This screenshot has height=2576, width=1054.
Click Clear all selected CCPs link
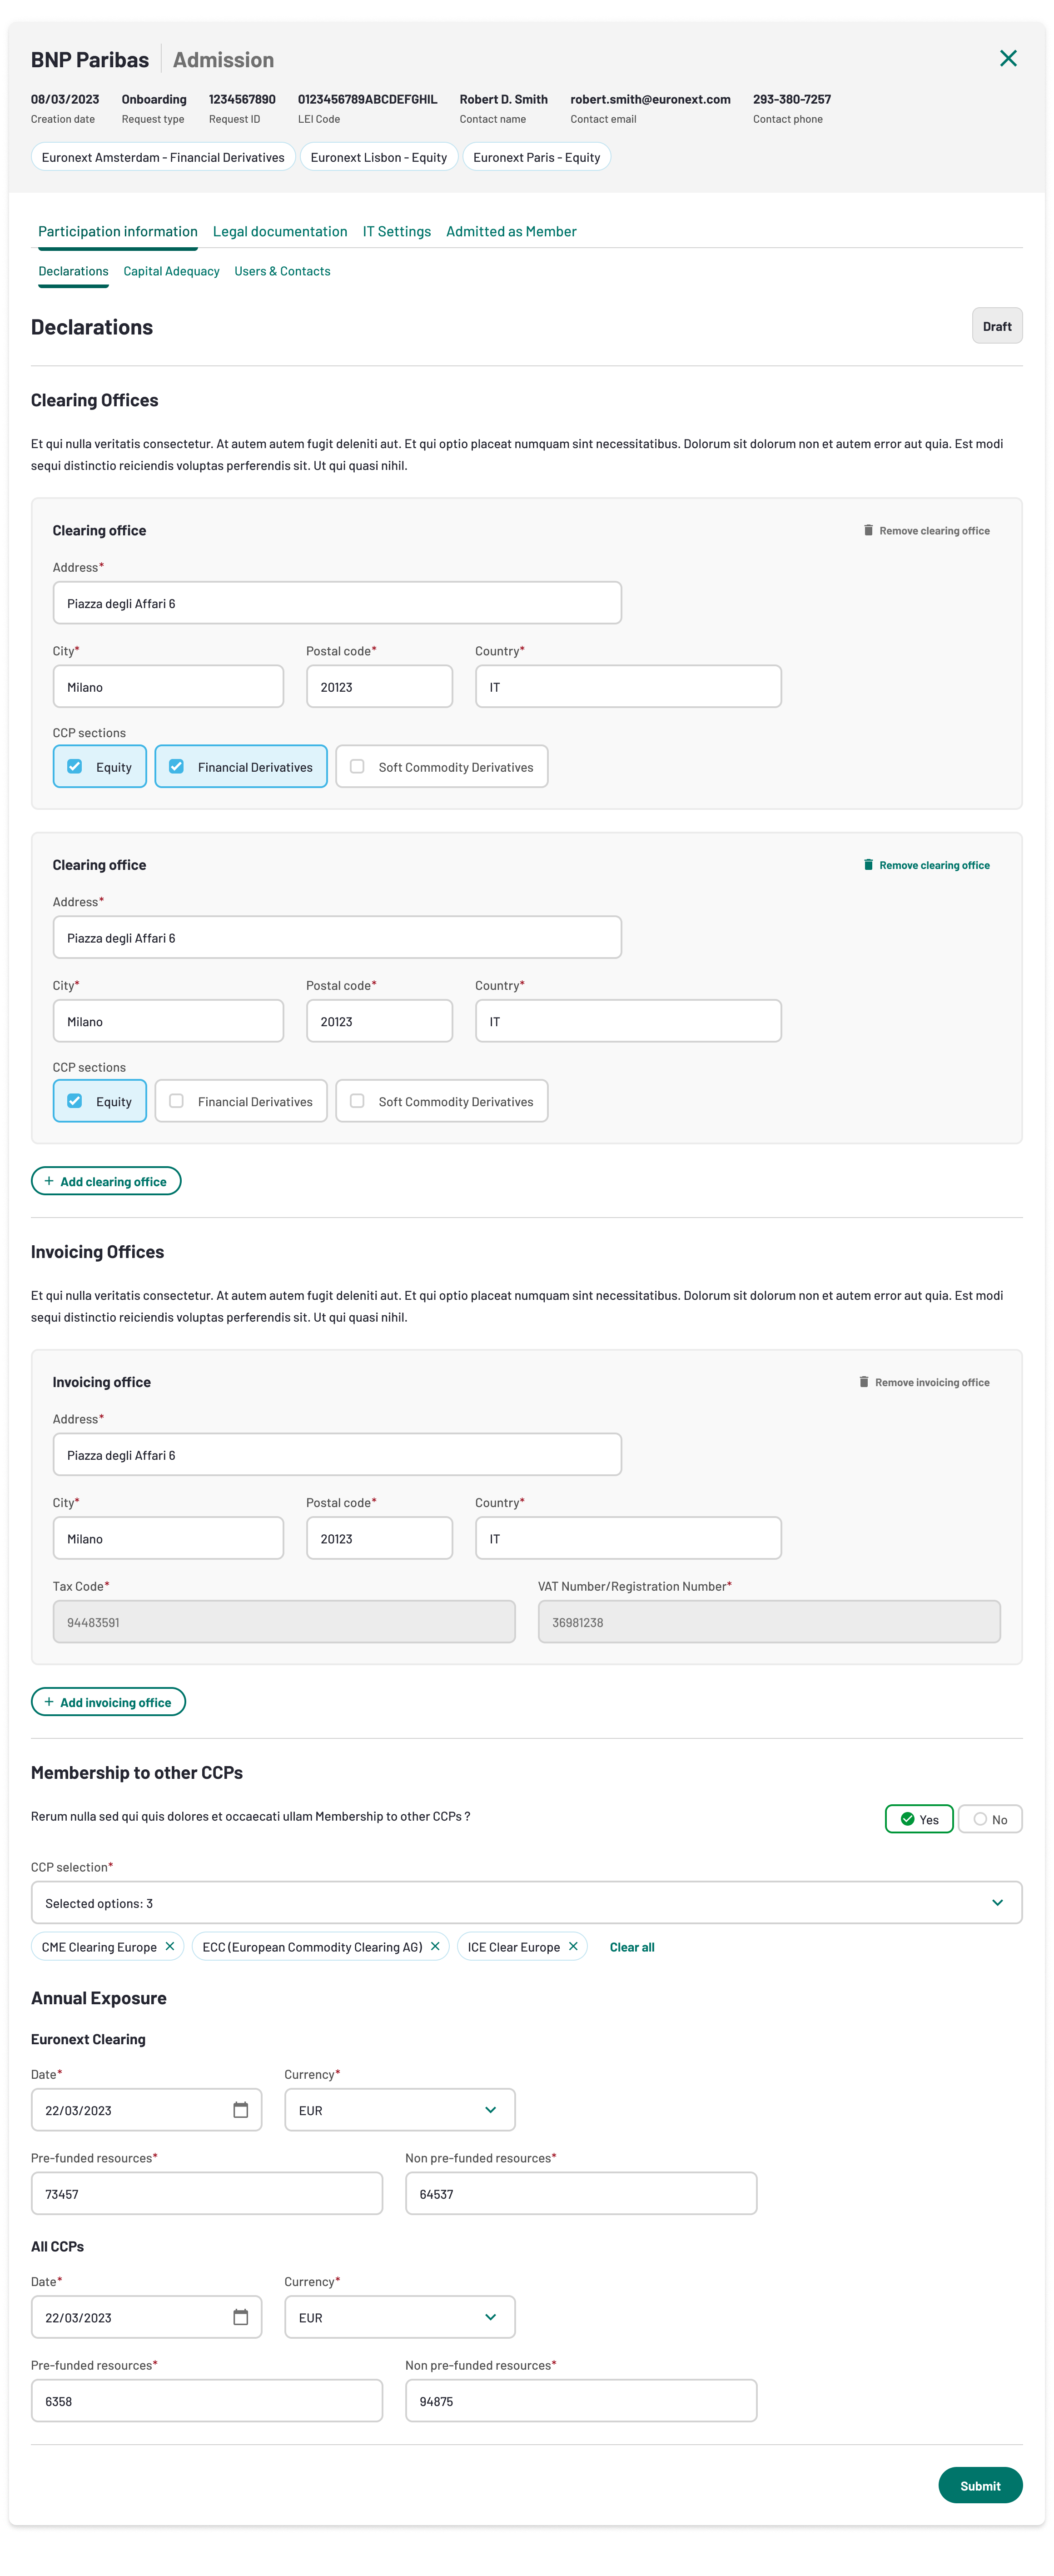click(632, 1947)
